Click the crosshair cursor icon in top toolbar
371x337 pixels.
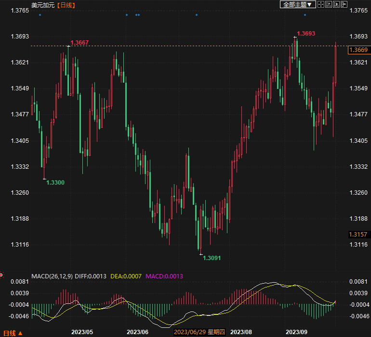pyautogui.click(x=321, y=4)
